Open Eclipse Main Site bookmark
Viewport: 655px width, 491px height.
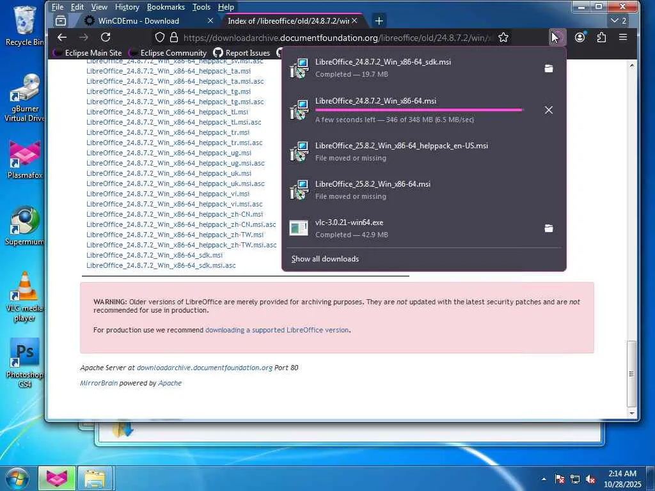pos(88,53)
